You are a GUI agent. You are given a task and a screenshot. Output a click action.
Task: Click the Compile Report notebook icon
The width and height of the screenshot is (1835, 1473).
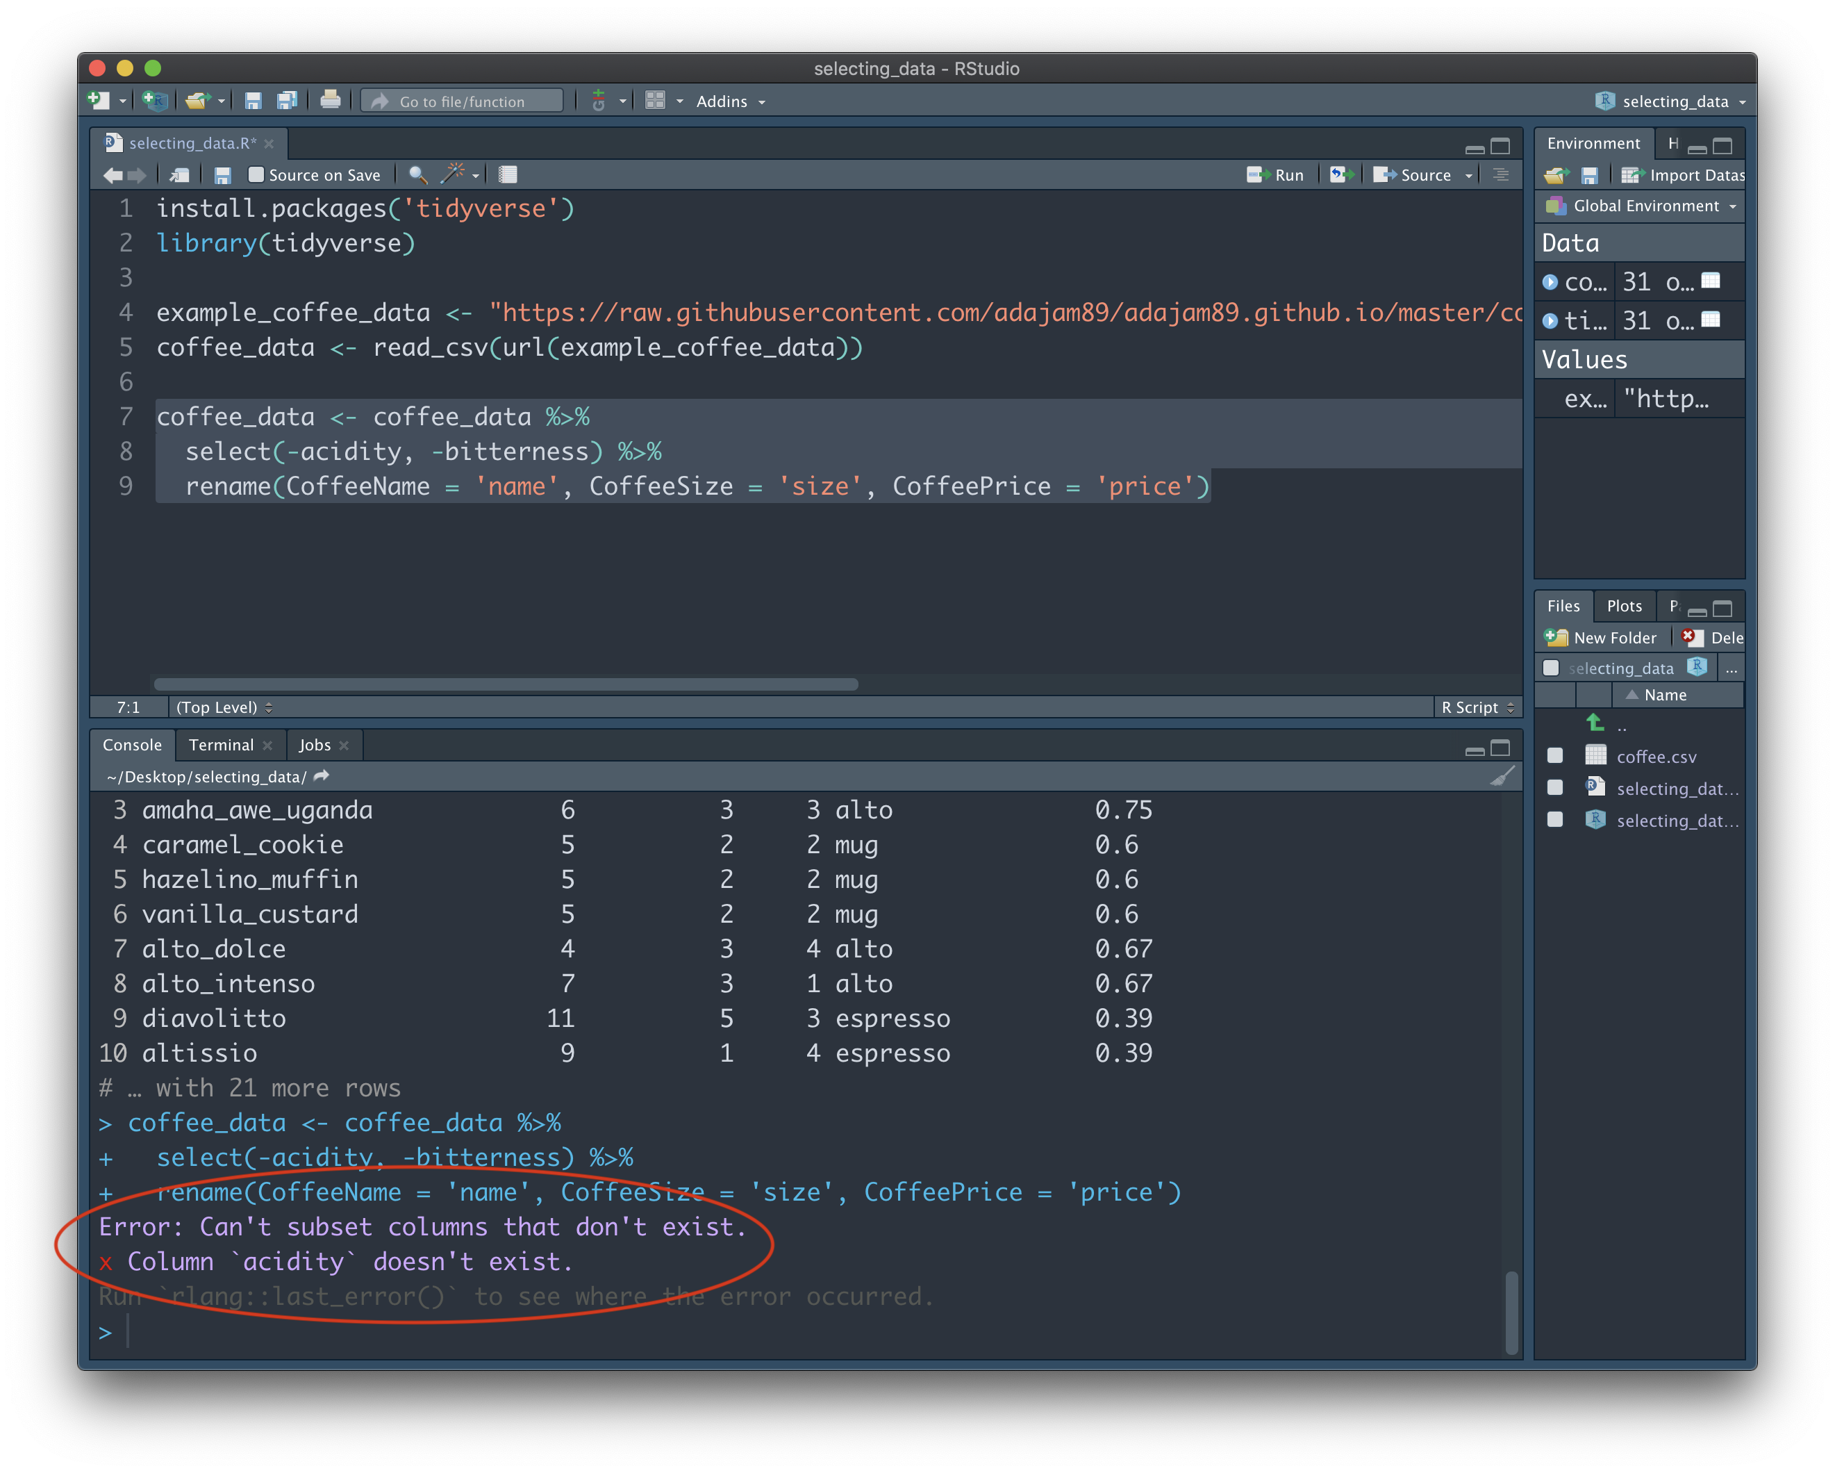point(508,175)
